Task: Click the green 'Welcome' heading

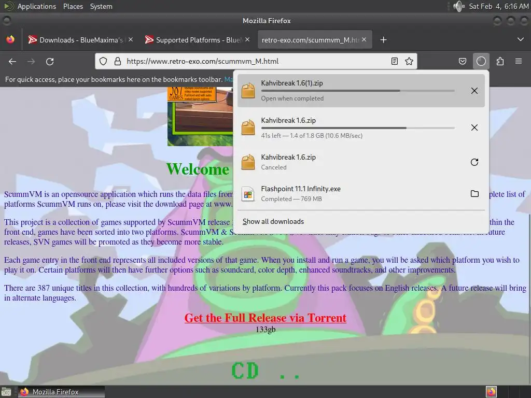Action: click(198, 169)
